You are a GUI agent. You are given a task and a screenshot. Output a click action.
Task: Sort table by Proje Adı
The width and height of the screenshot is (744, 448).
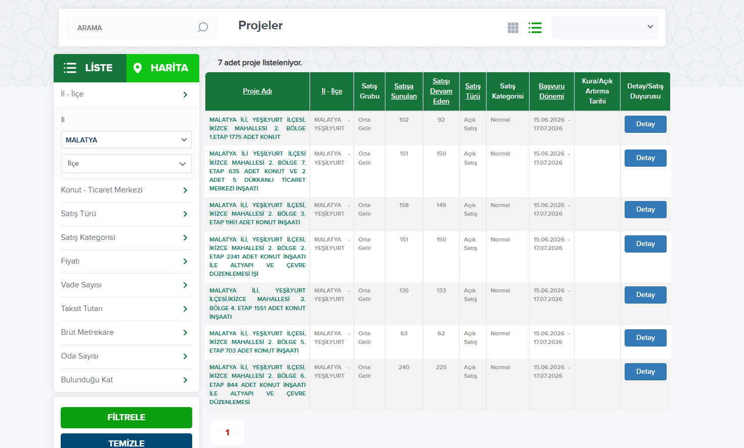point(257,91)
